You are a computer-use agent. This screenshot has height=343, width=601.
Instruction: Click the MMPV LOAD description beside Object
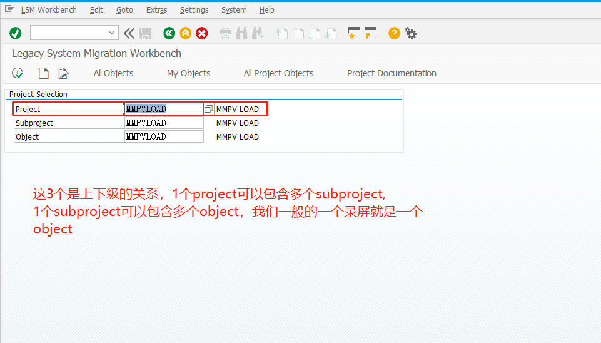pyautogui.click(x=237, y=137)
